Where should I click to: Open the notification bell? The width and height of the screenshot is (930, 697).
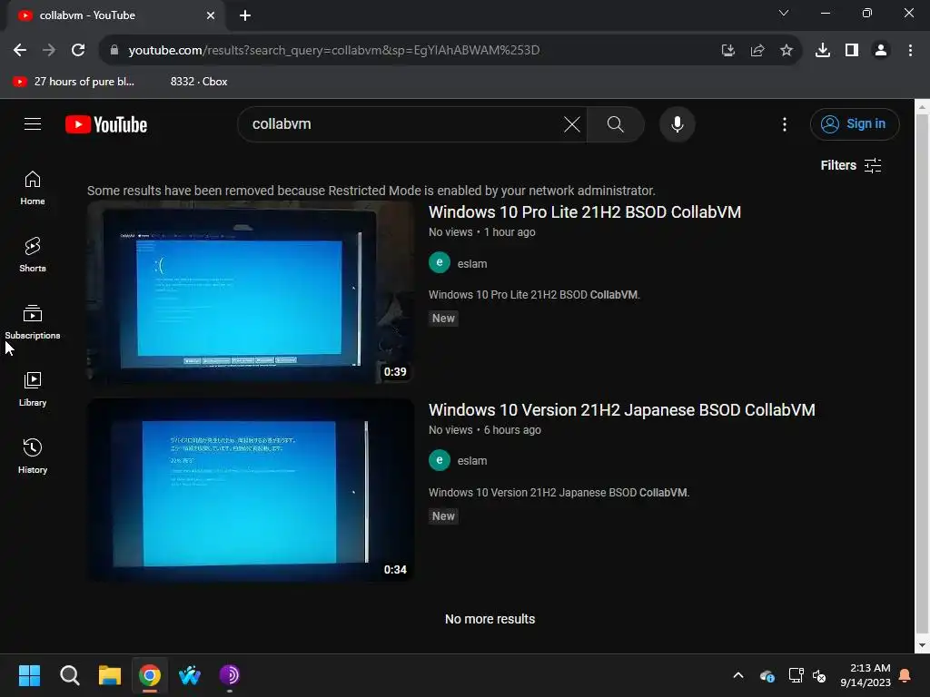coord(905,675)
